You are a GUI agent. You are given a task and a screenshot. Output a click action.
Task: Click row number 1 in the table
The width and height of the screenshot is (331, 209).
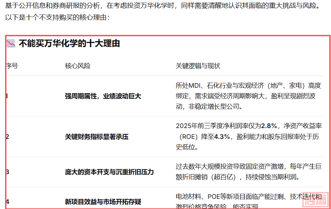pos(7,96)
